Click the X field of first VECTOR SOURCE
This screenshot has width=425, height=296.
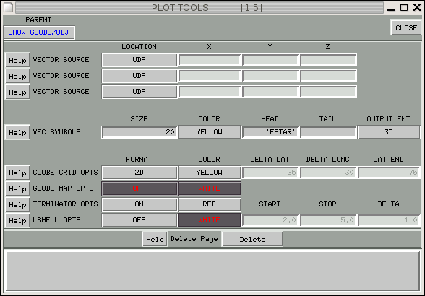[x=210, y=60]
